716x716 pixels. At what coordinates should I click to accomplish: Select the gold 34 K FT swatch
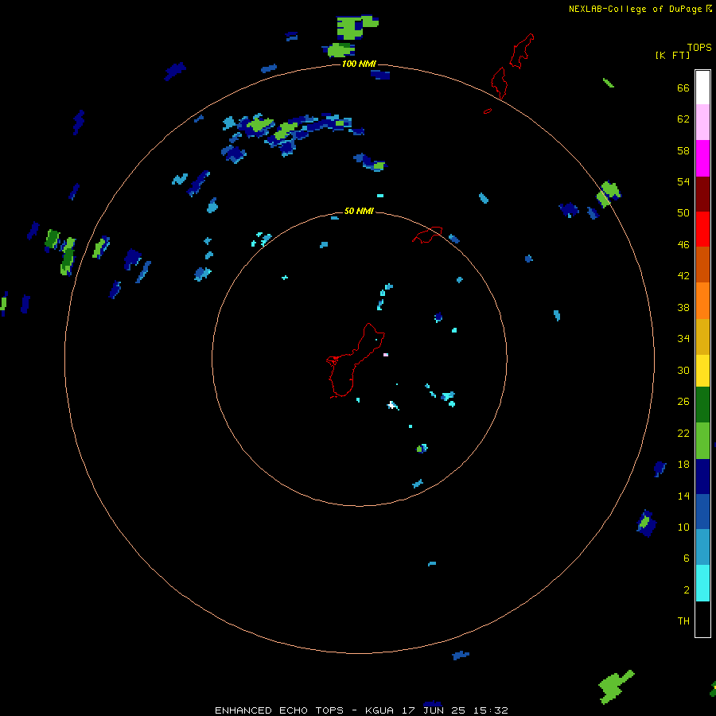702,337
